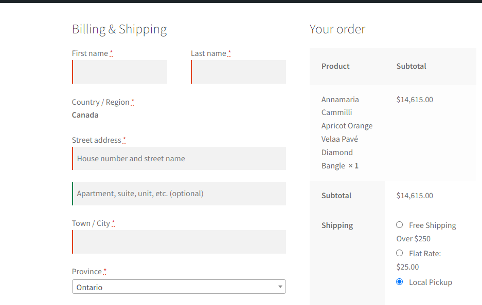Open the Province dropdown showing Ontario
This screenshot has width=482, height=305.
pyautogui.click(x=179, y=287)
